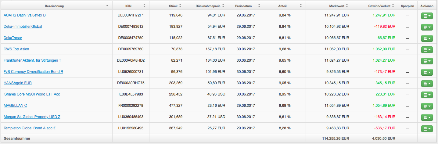Sort by Stück column sort arrows

tap(180, 5)
